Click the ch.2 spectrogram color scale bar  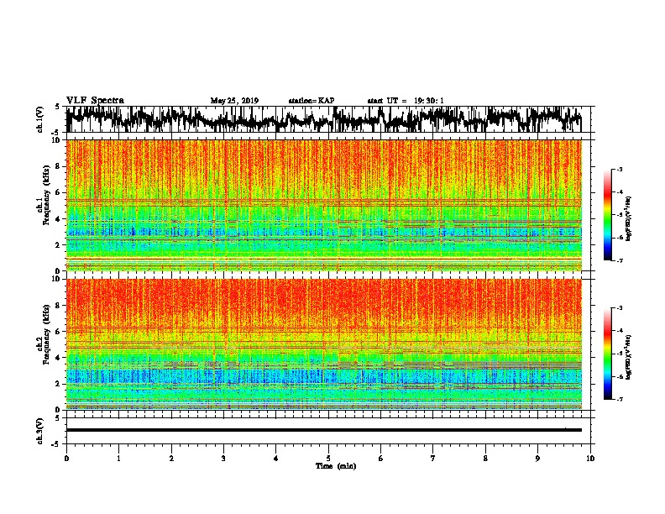coord(608,354)
